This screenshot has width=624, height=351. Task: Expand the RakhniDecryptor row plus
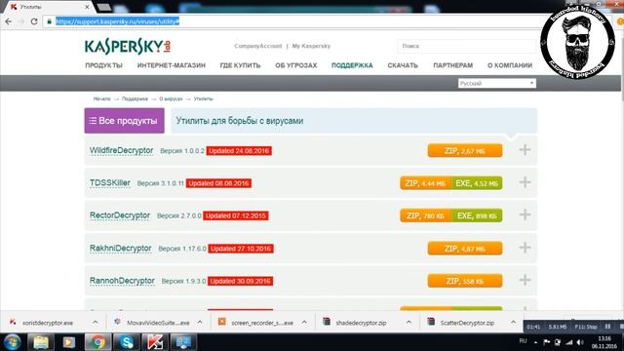click(x=525, y=248)
